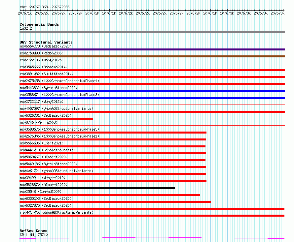The height and width of the screenshot is (242, 294).
Task: Click esv3588675 (1000GenomesConsortiumPhase3) label
Action: (x=59, y=129)
